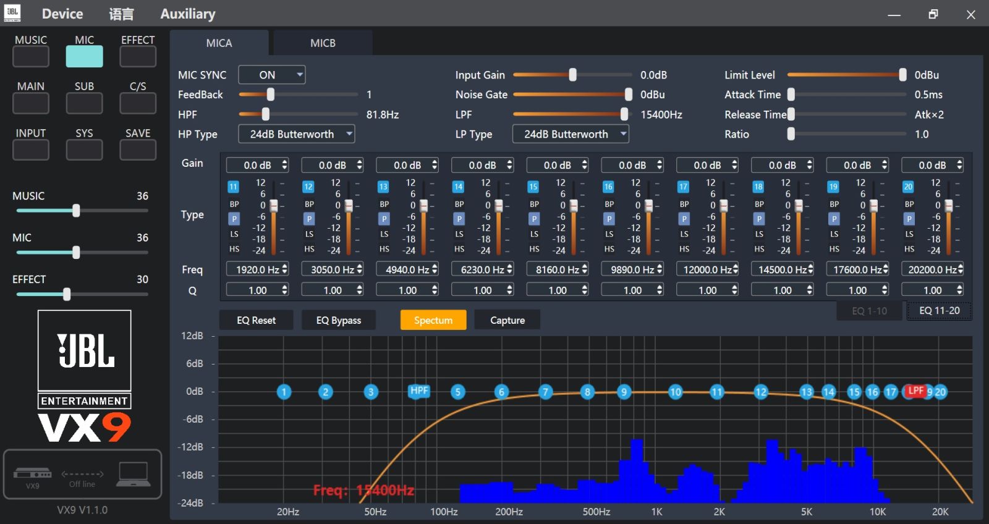The image size is (989, 524).
Task: Open the MIC SYNC dropdown
Action: coord(272,75)
